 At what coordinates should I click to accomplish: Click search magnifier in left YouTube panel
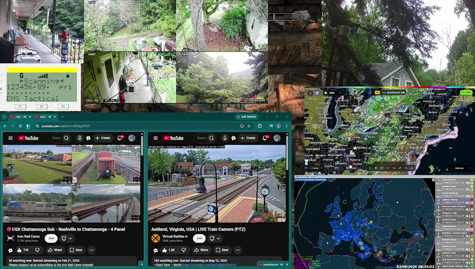click(66, 138)
